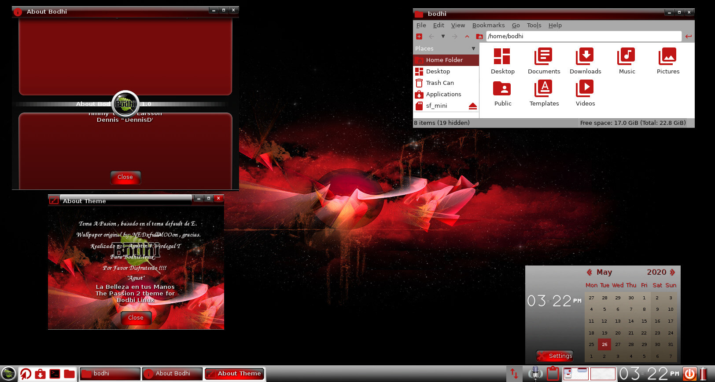Expand the Places side pane dropdown
The image size is (715, 382).
tap(473, 48)
